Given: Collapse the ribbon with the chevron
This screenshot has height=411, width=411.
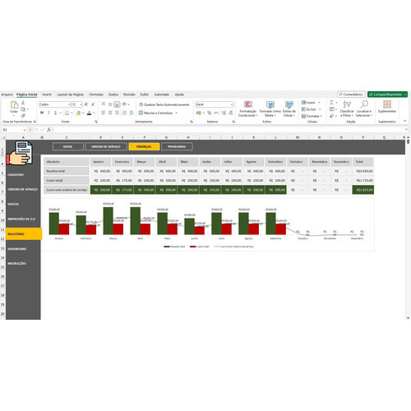Looking at the screenshot, I should point(404,121).
